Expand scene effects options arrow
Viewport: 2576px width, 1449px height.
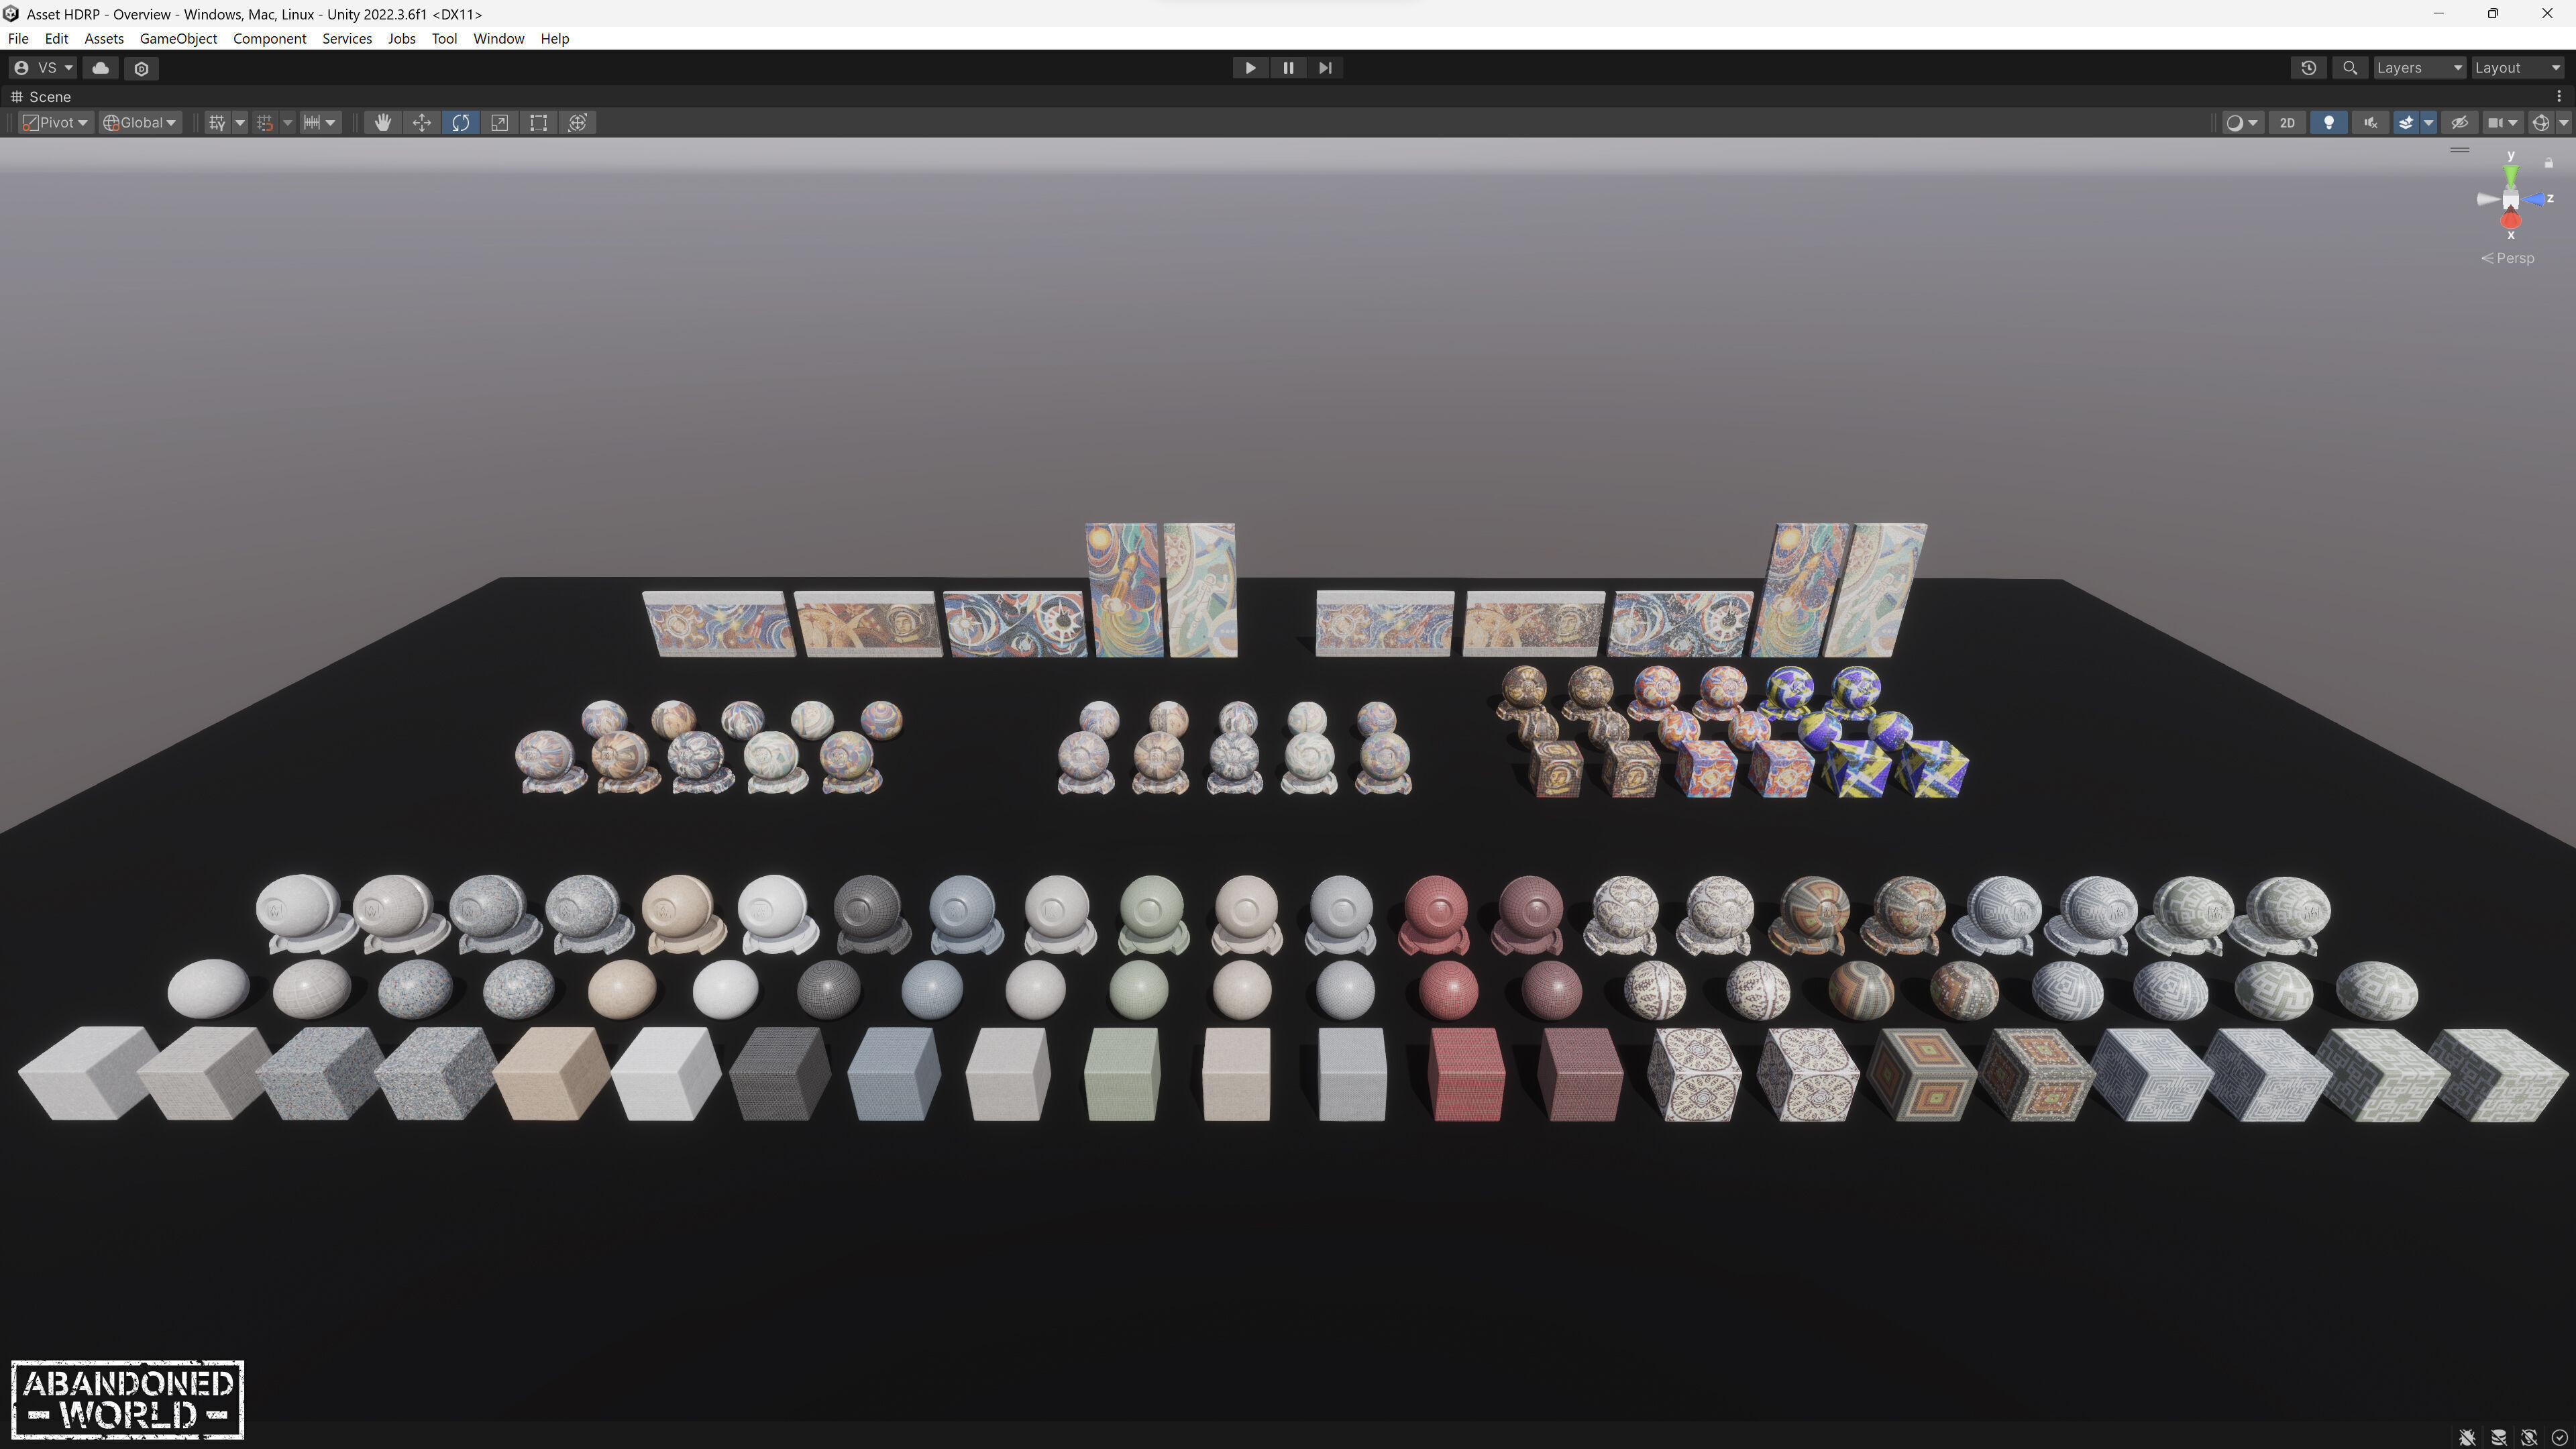click(2428, 122)
